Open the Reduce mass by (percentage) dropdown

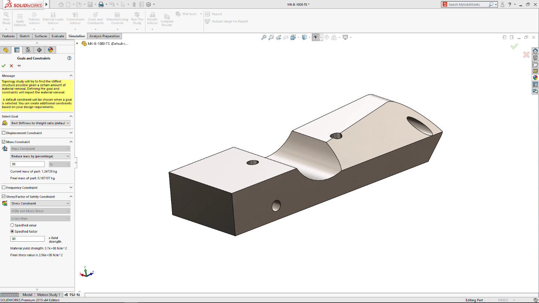[40, 156]
